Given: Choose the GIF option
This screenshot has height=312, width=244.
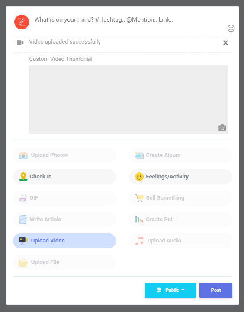Looking at the screenshot, I should (64, 198).
